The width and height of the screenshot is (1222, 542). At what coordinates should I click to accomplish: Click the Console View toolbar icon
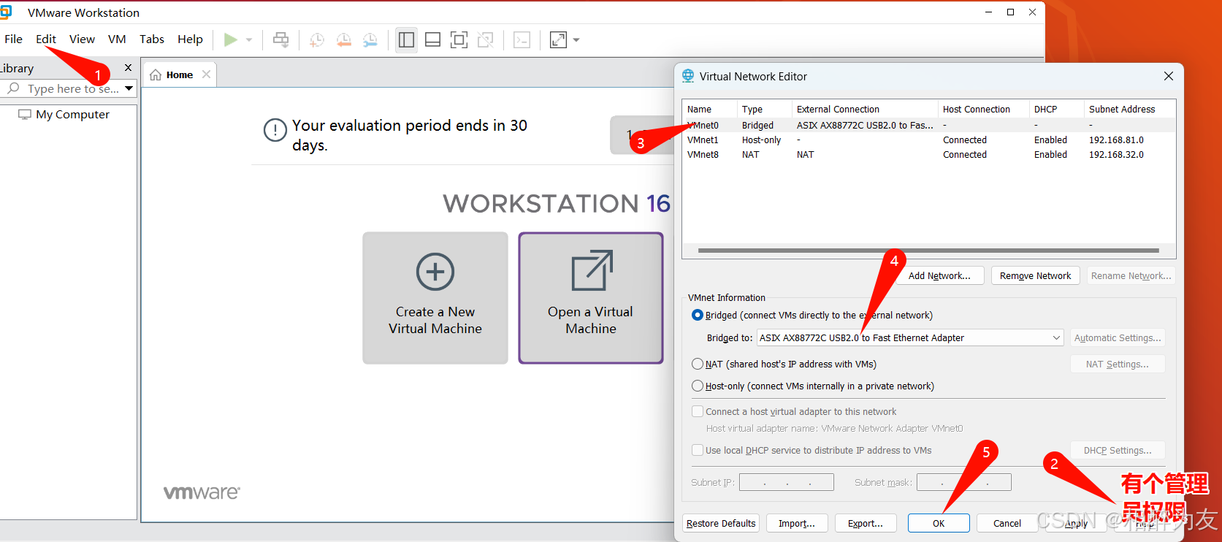(522, 39)
